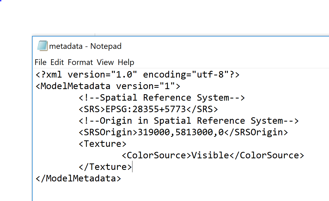The width and height of the screenshot is (329, 201).
Task: Open the View menu
Action: tap(105, 62)
